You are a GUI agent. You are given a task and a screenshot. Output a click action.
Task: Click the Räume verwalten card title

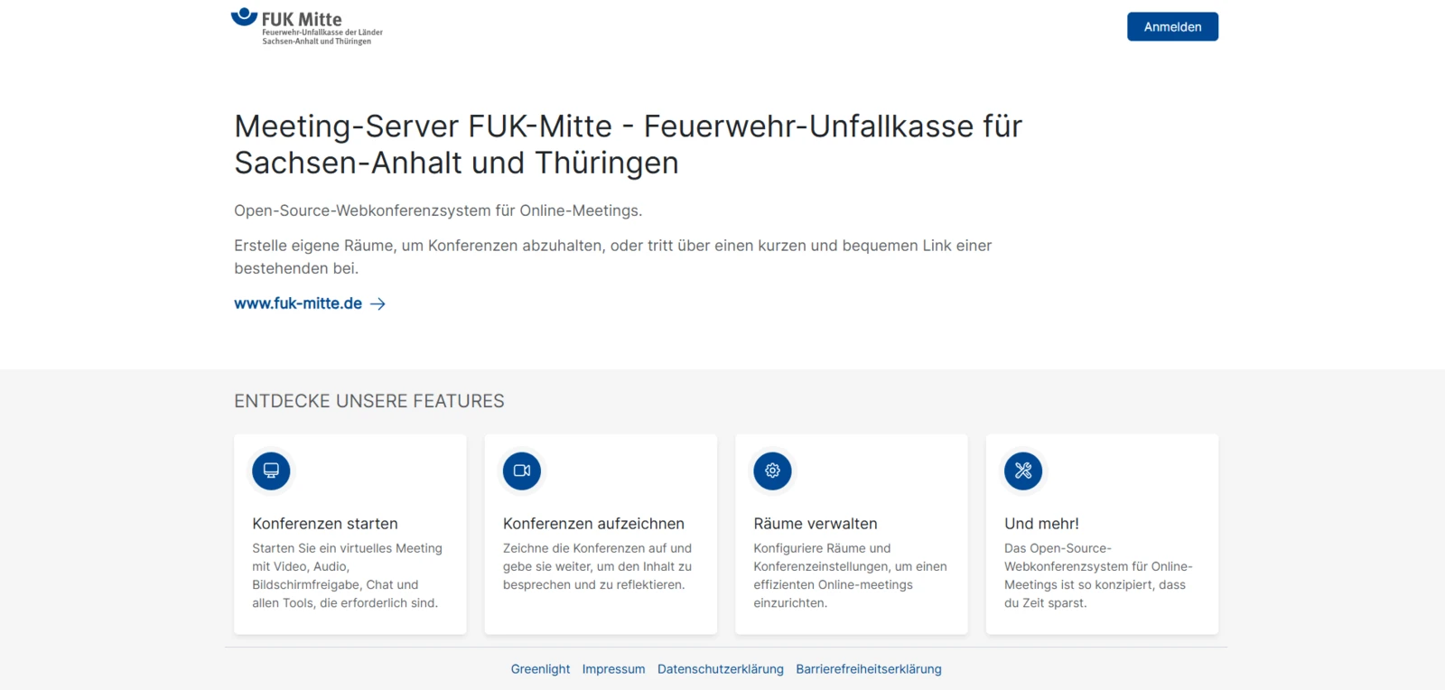point(816,524)
